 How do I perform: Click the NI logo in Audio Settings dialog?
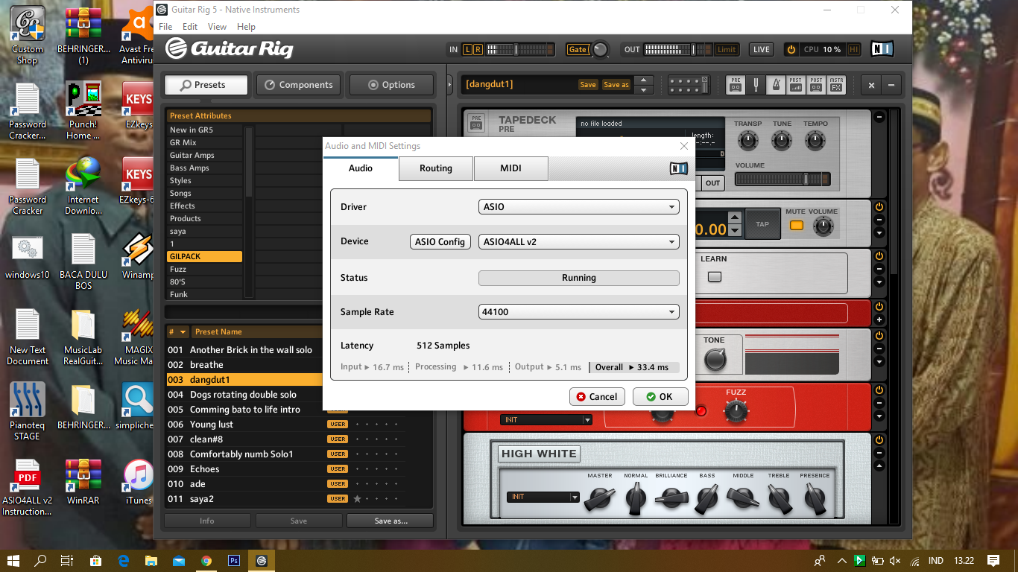pyautogui.click(x=678, y=168)
